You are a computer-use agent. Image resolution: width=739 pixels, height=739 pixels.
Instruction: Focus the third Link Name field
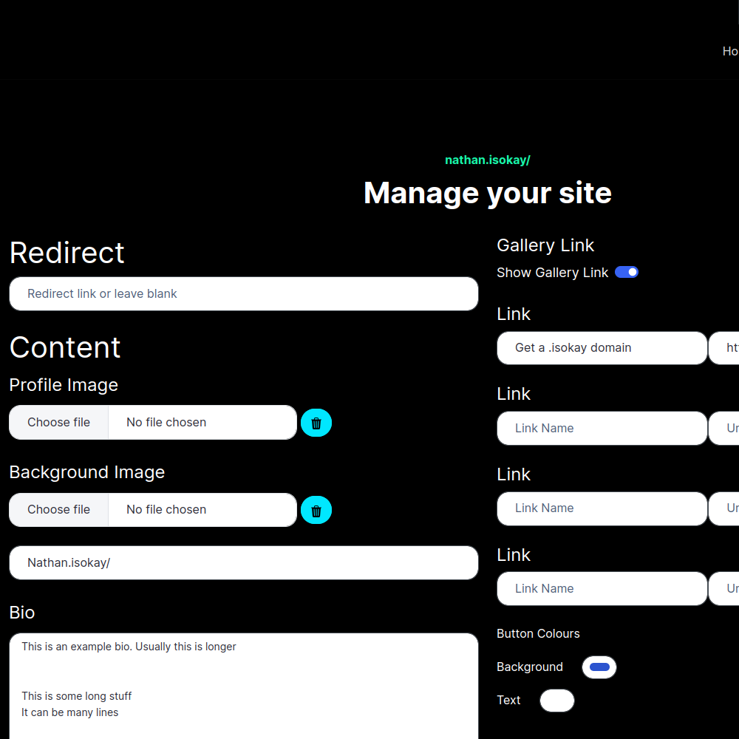(602, 508)
